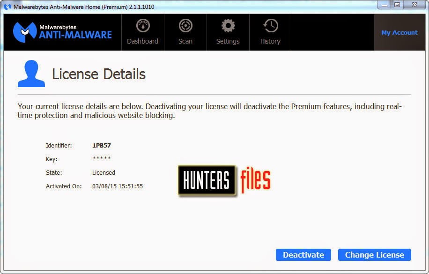Click the title bar Malwarebytes icon

tap(7, 7)
